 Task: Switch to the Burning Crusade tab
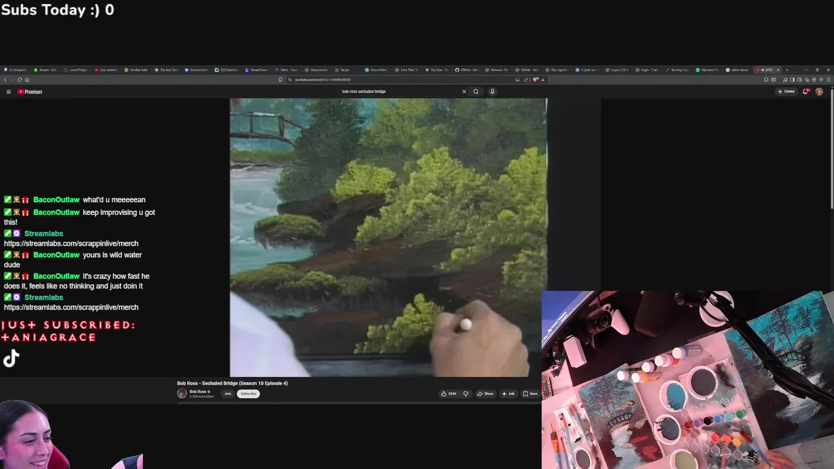[678, 70]
